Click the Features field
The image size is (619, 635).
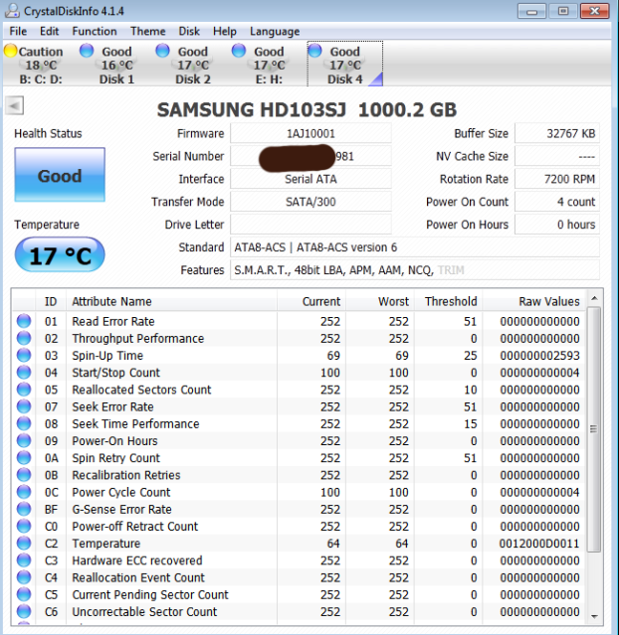pos(415,269)
